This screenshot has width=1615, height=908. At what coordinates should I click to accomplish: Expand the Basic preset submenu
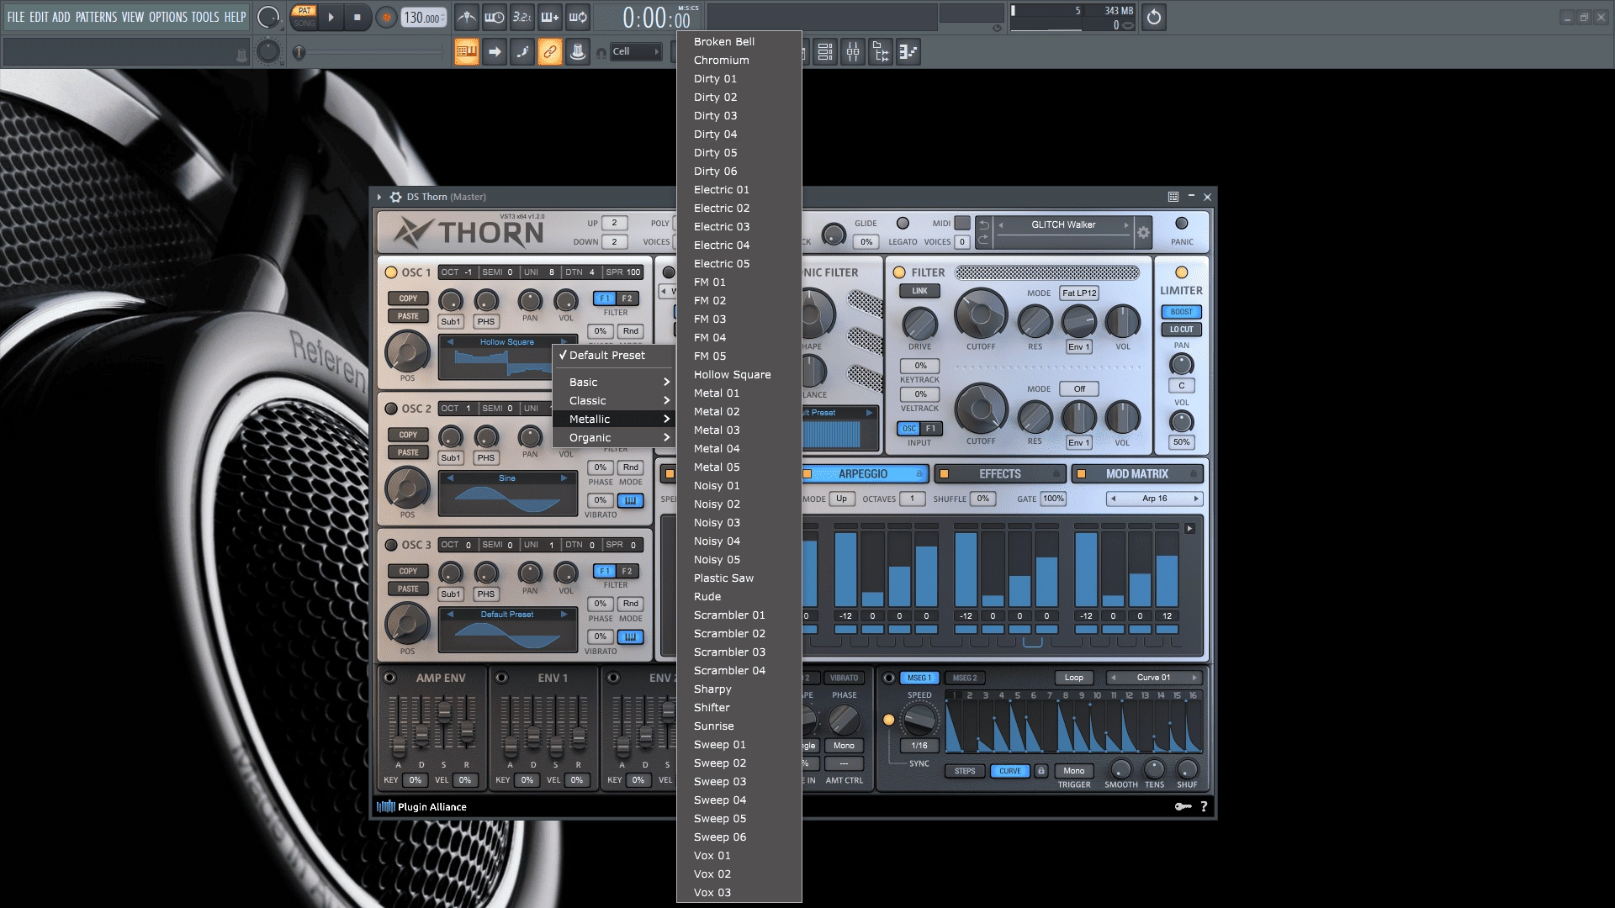[x=614, y=382]
